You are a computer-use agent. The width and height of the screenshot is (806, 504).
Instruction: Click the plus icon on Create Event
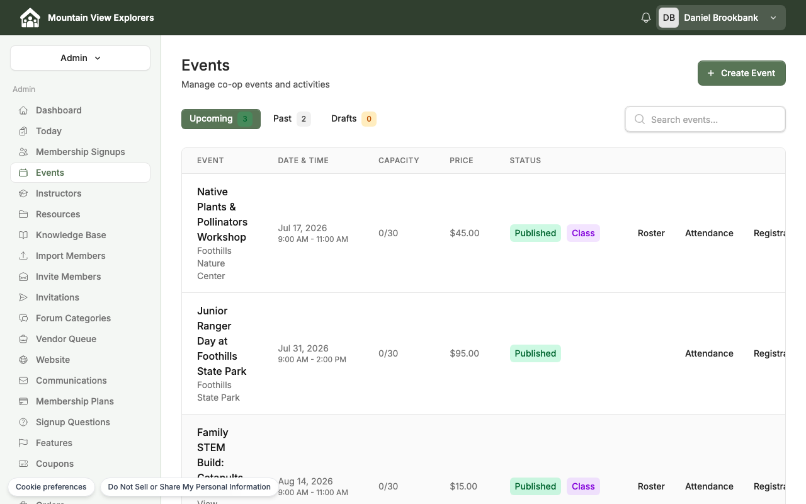click(711, 73)
